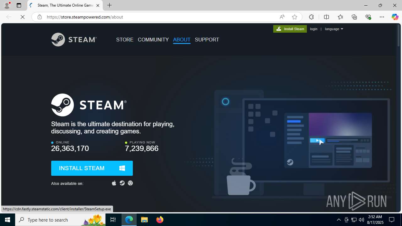
Task: Open volume control in system tray
Action: 361,220
